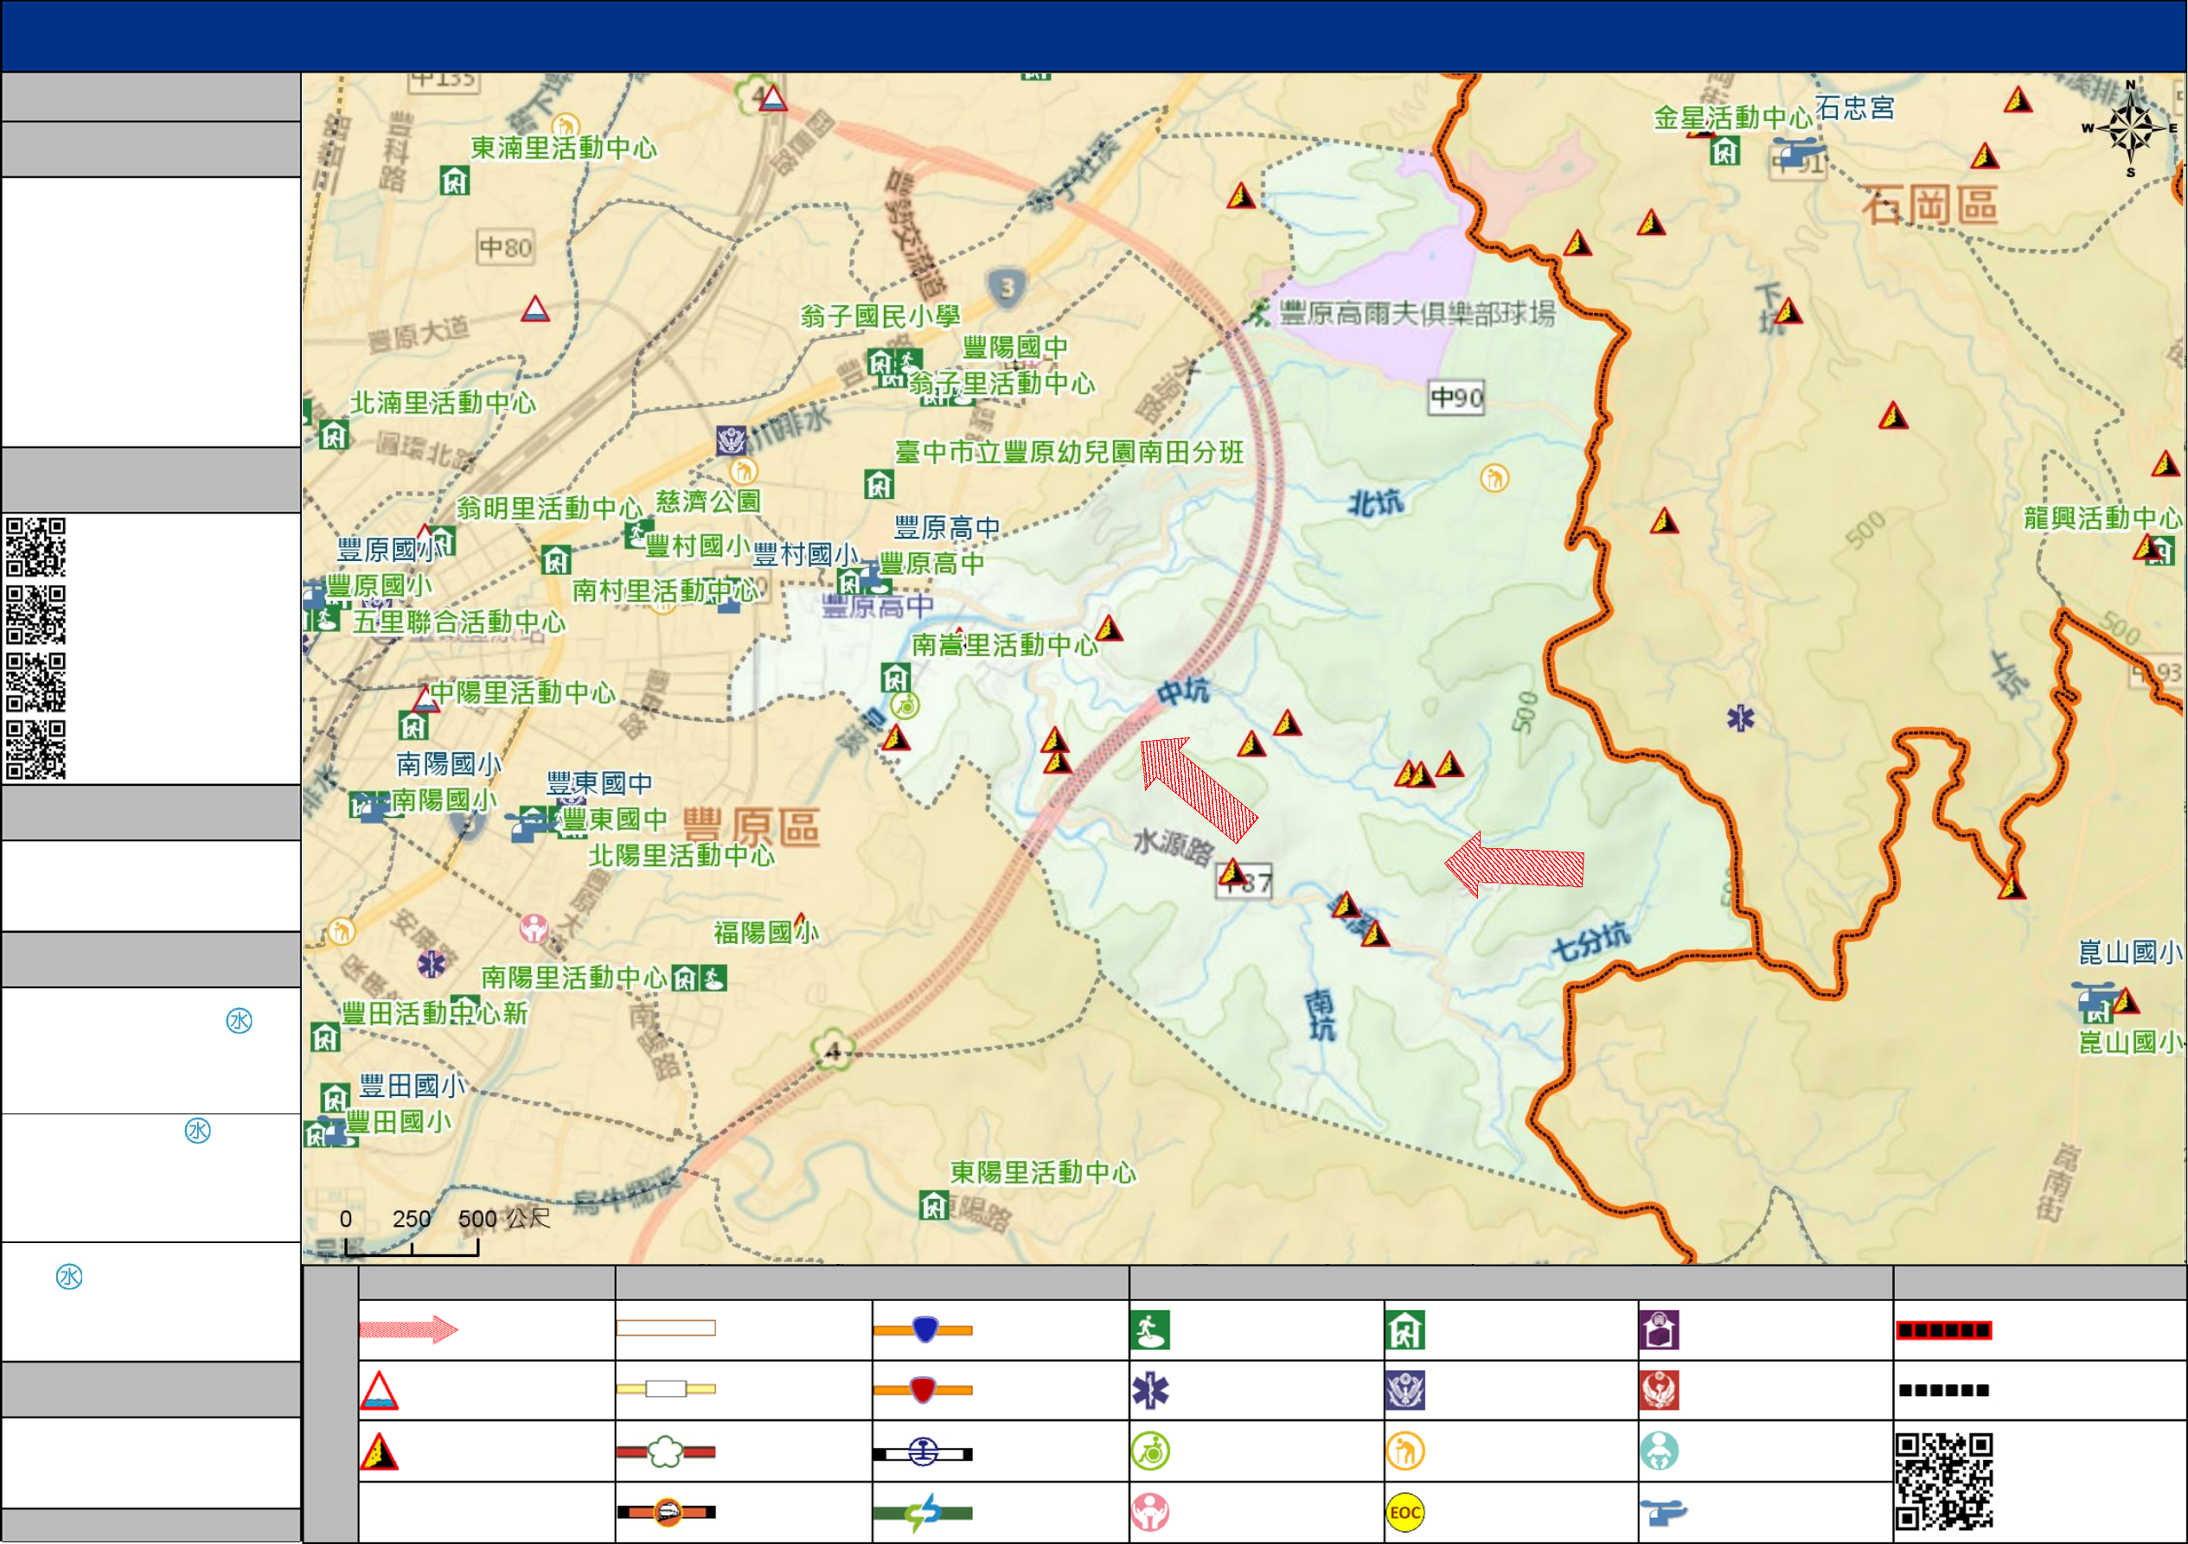Click the 東陽里活動中心 label
This screenshot has height=1544, width=2188.
click(1044, 1172)
